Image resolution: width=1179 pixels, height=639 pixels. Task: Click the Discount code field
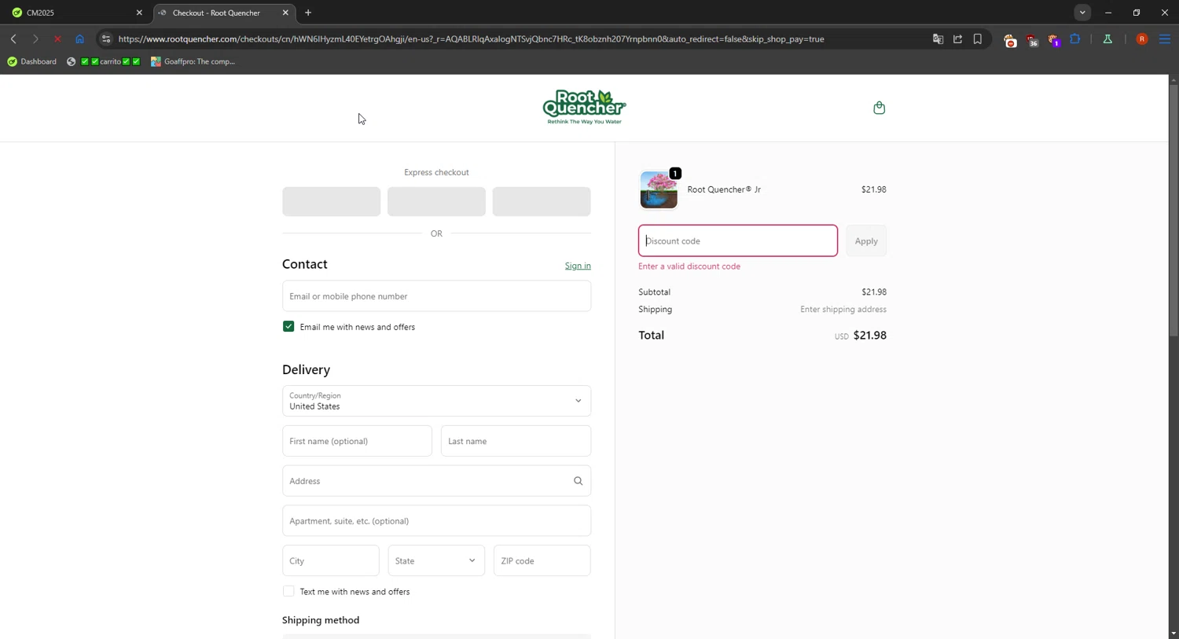(x=738, y=241)
